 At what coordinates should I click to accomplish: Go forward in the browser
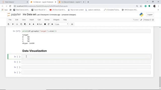click(x=6, y=6)
